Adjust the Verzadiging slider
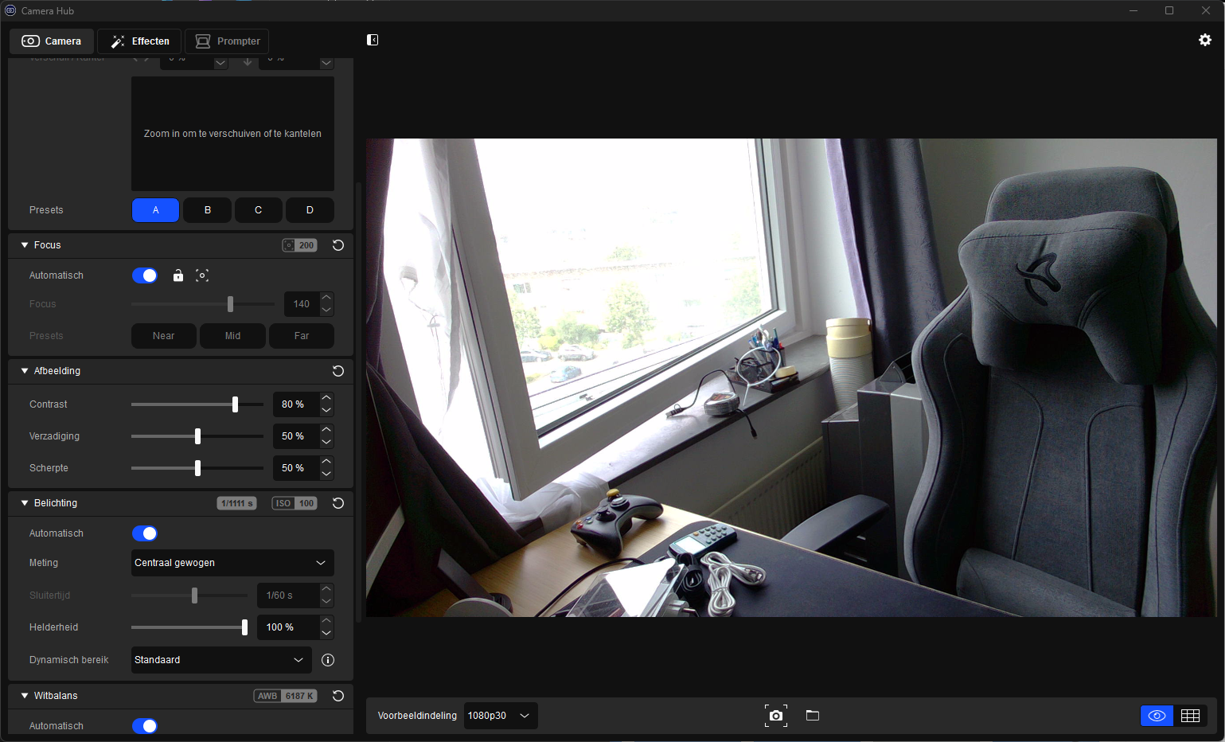 coord(197,436)
